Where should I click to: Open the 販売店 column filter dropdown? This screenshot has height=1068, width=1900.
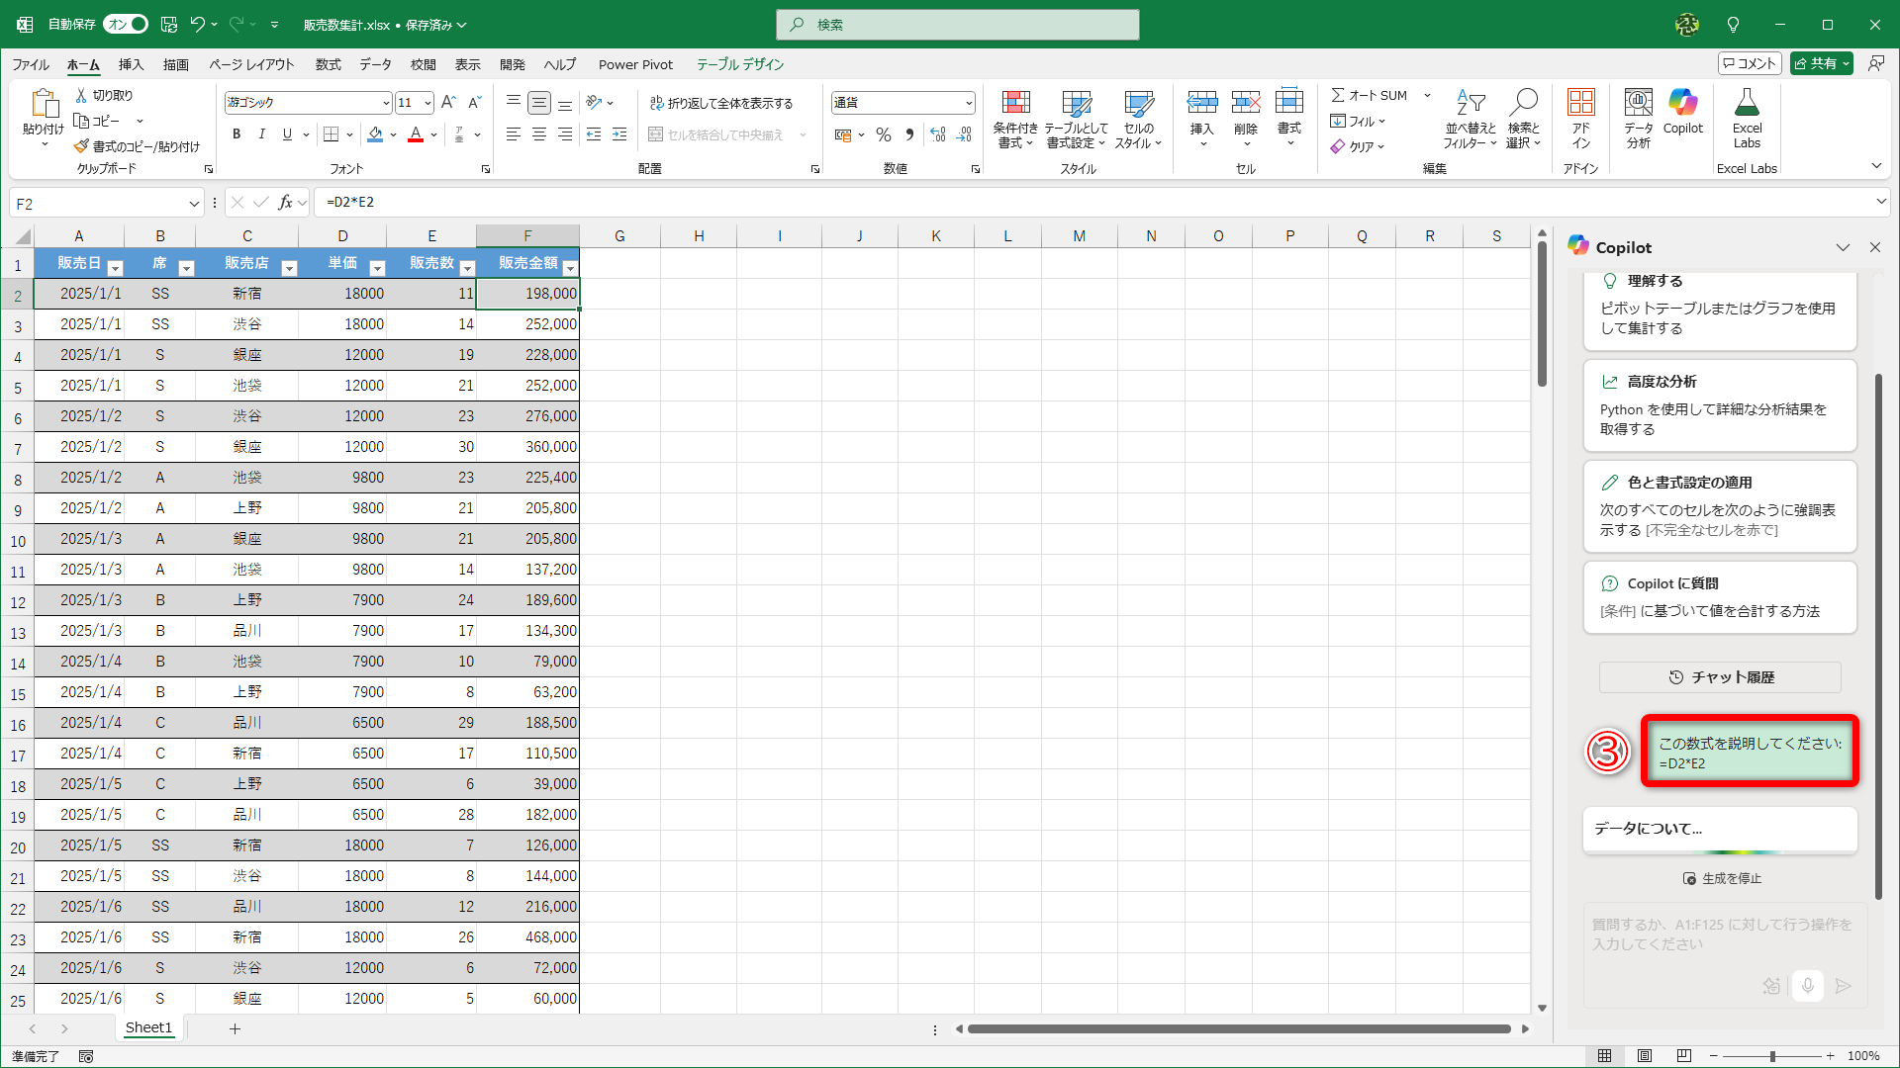click(x=289, y=268)
